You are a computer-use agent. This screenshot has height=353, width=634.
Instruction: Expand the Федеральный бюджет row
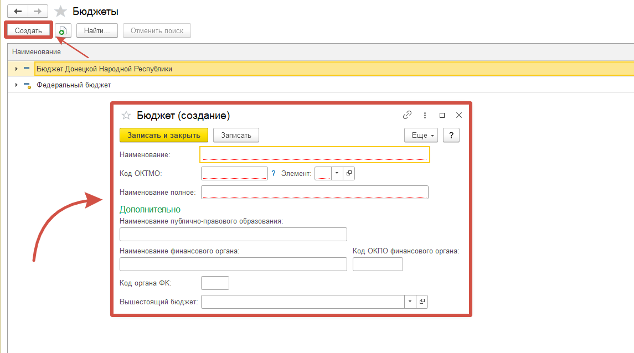(x=16, y=85)
